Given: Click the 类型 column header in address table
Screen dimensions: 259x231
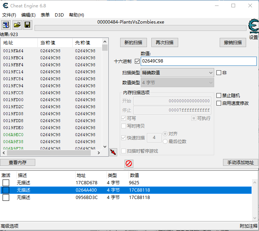Looking at the screenshot, I should (117, 175).
